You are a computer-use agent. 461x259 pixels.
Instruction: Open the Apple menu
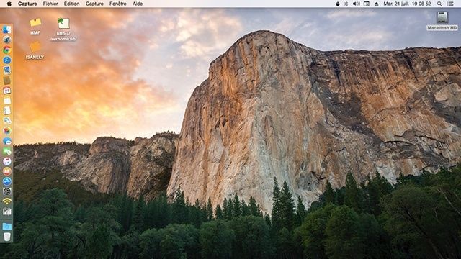click(9, 4)
